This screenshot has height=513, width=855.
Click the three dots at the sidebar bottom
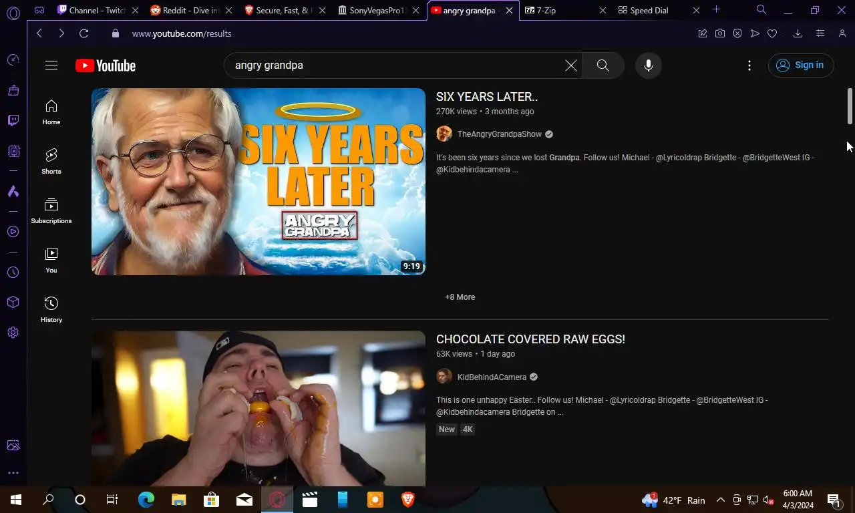pyautogui.click(x=13, y=473)
